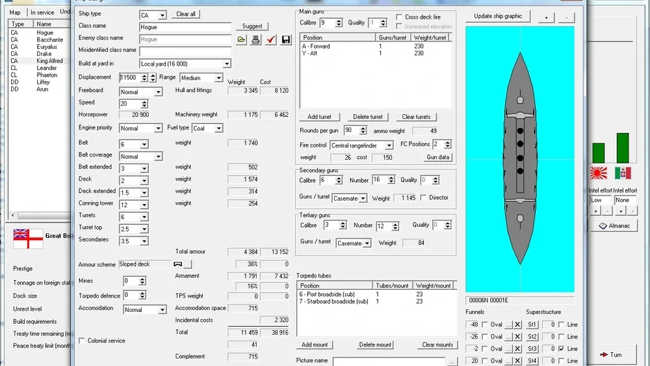Remove the funnel at 20 with X button
The width and height of the screenshot is (650, 366).
point(517,360)
